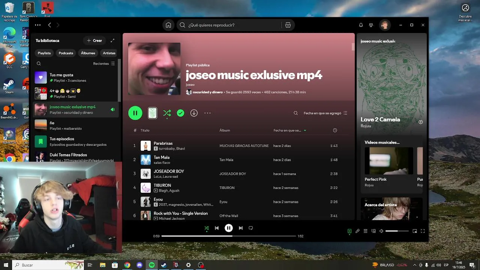Open the album MUCHAS GRACIAS AUTOTUNE link

click(244, 146)
